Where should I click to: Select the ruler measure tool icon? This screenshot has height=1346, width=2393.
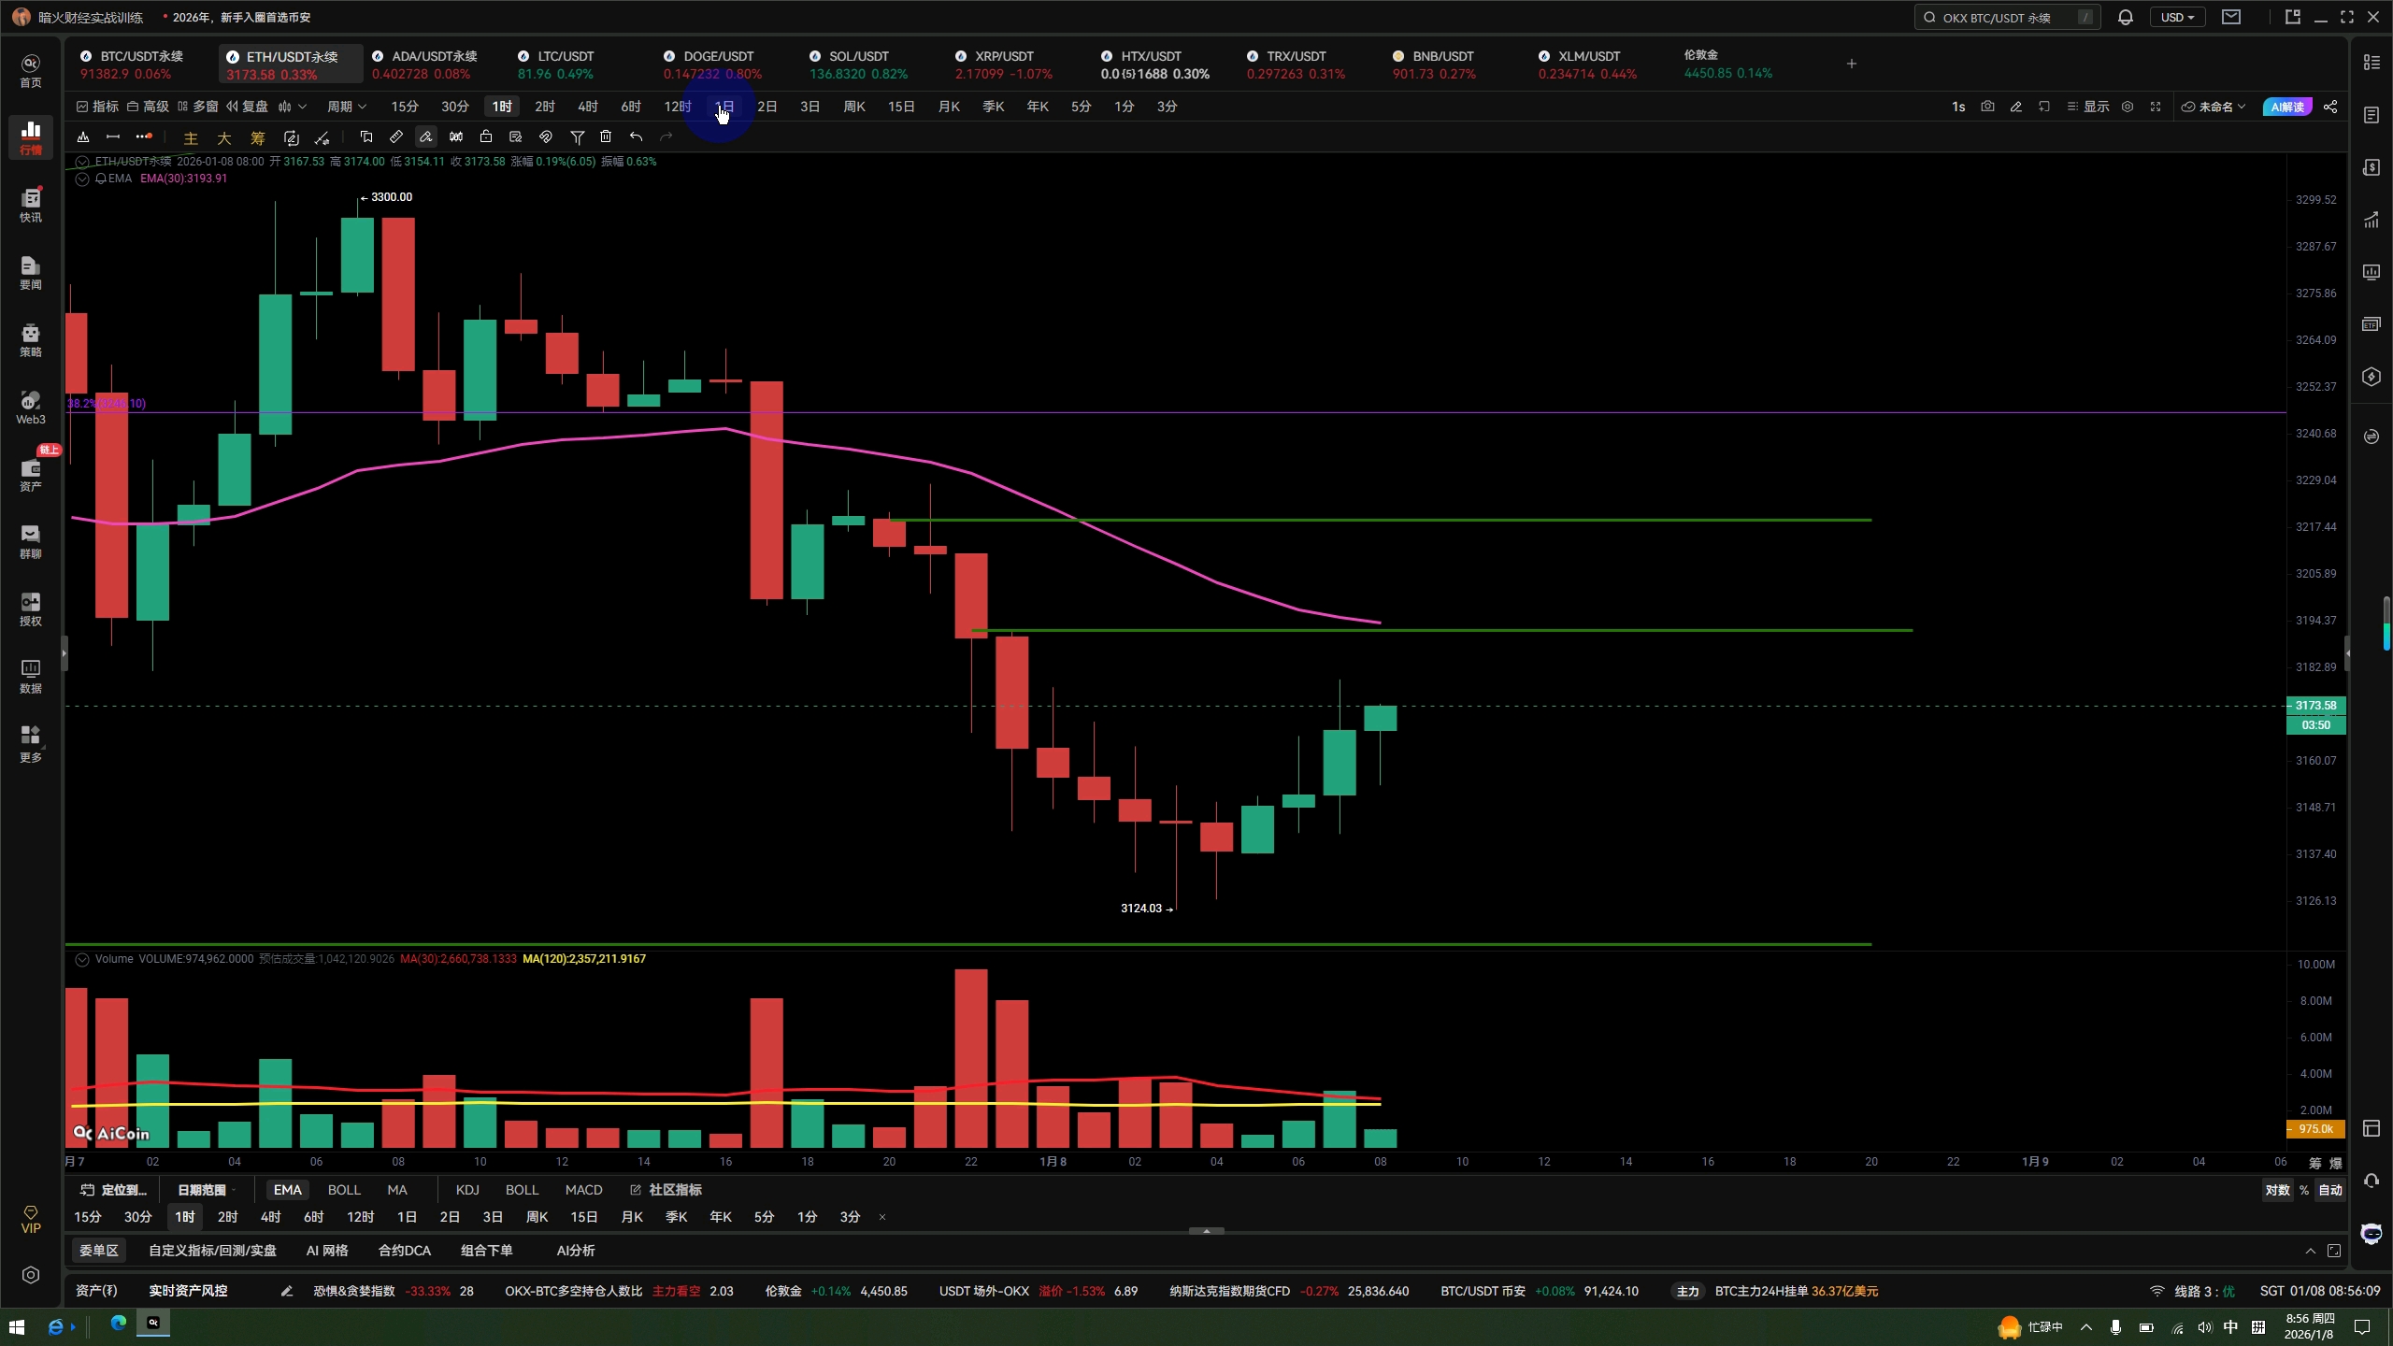tap(396, 137)
